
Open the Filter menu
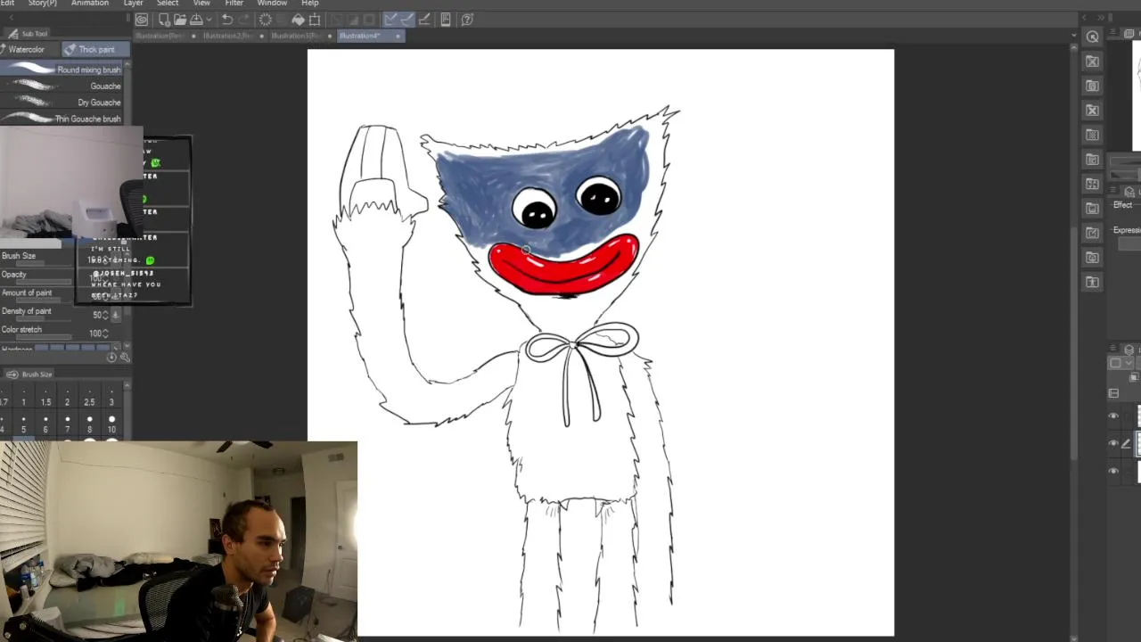(234, 4)
